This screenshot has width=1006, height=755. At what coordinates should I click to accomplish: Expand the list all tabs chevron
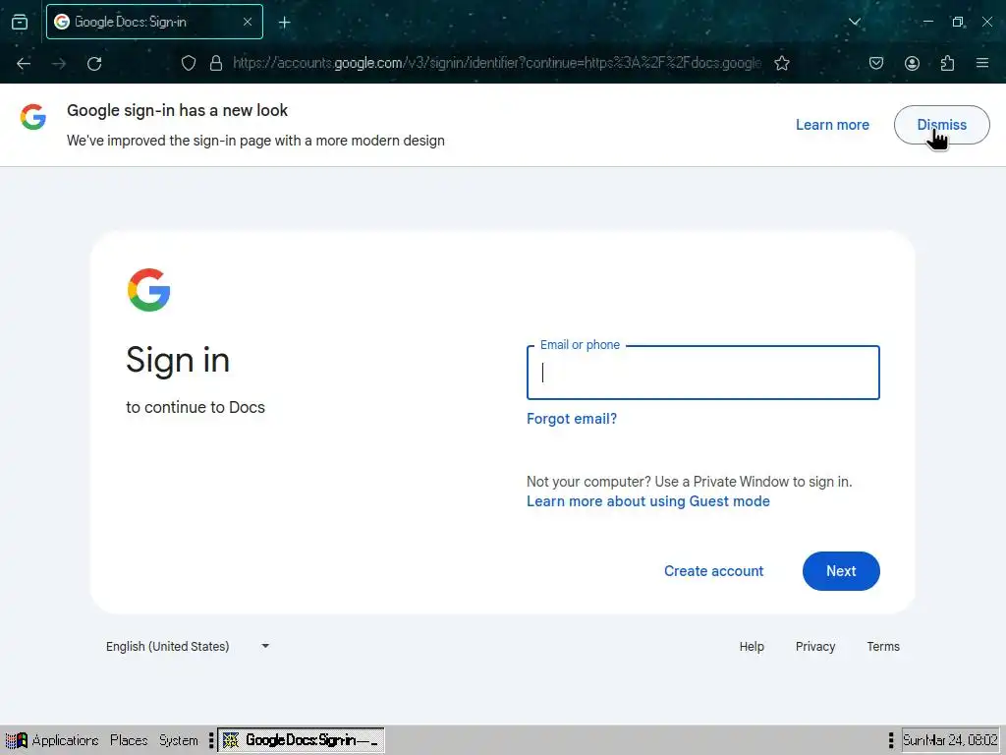854,22
